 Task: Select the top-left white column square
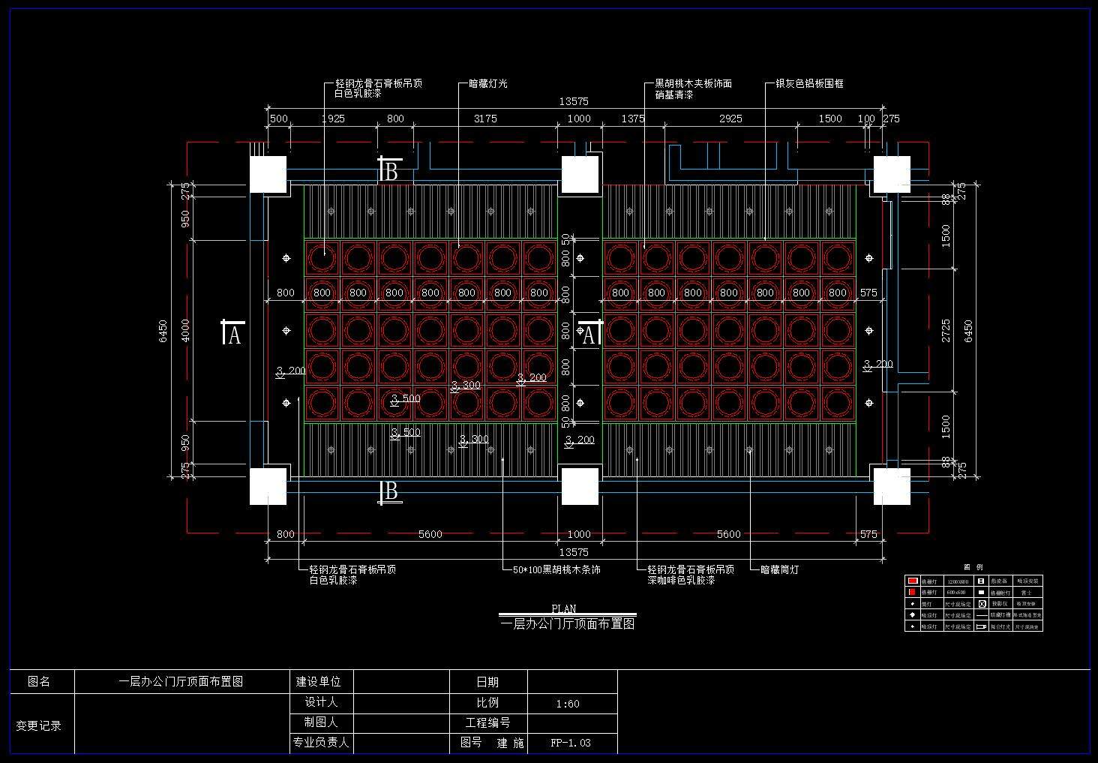point(268,174)
